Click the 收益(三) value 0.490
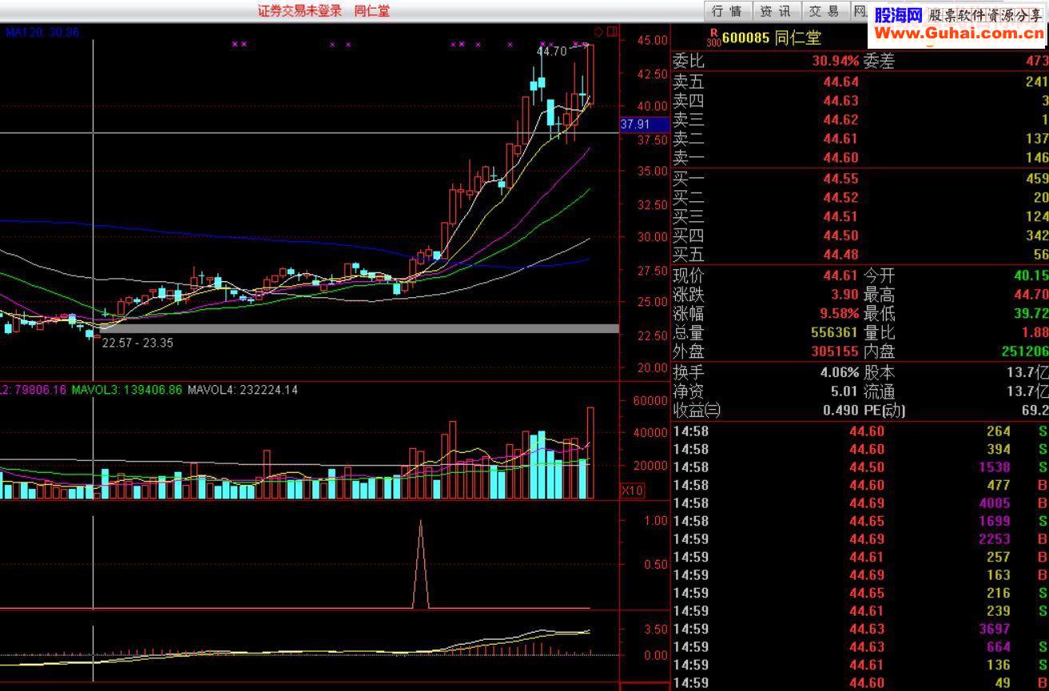 (840, 411)
